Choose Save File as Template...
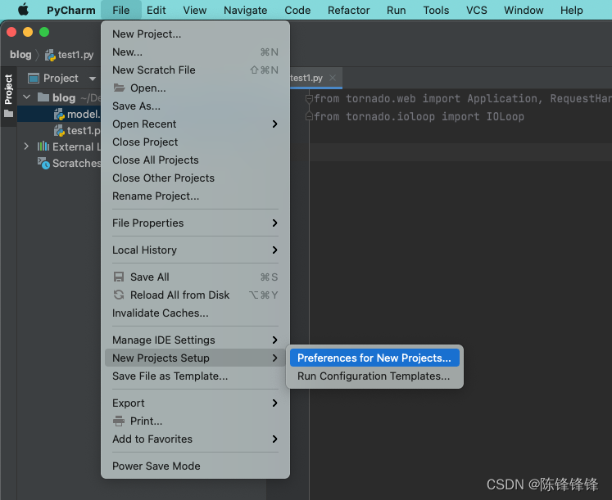612x500 pixels. point(195,376)
